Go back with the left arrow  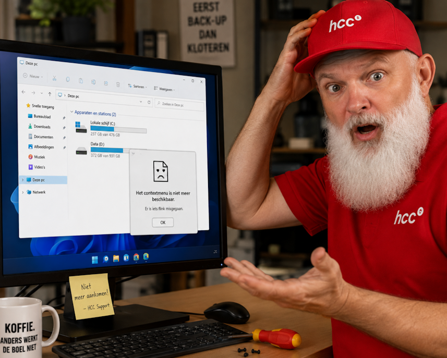tap(23, 92)
